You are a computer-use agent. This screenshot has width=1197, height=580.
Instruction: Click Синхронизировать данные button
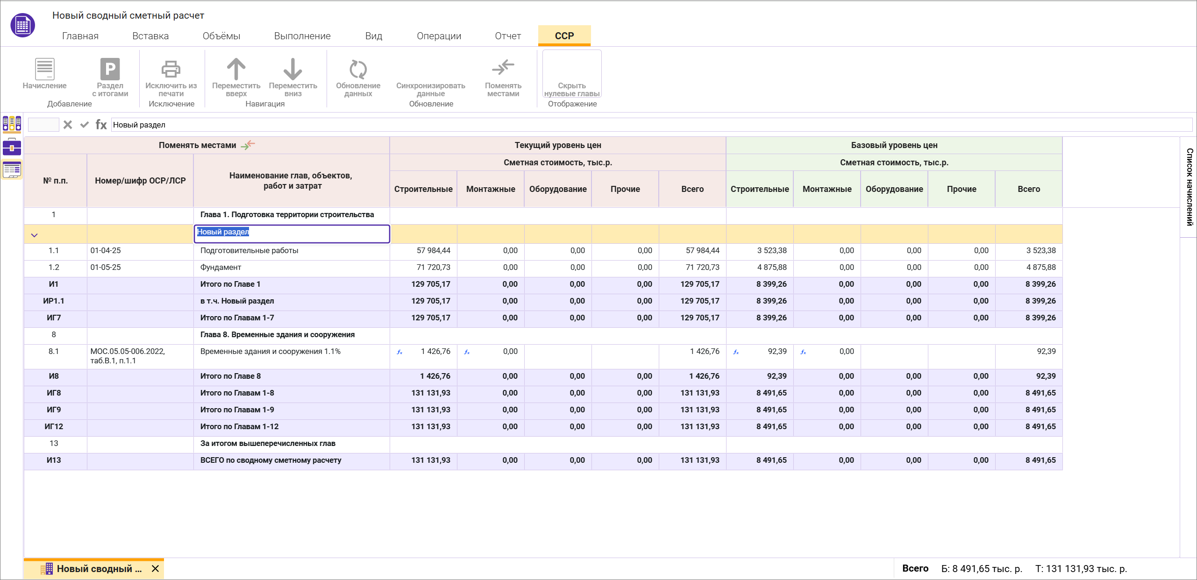click(x=430, y=89)
